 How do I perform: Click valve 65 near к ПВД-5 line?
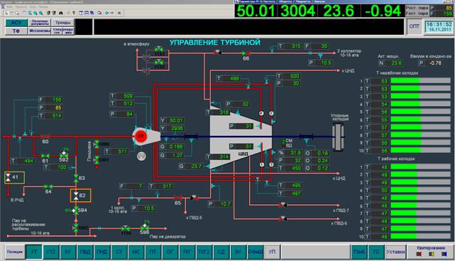(x=177, y=198)
